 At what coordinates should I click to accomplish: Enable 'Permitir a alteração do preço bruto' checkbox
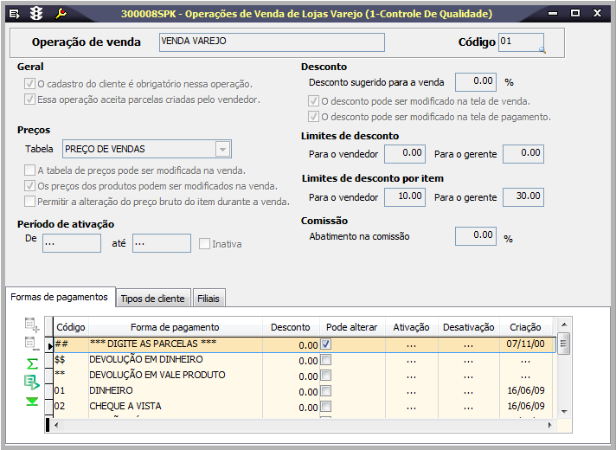click(30, 202)
